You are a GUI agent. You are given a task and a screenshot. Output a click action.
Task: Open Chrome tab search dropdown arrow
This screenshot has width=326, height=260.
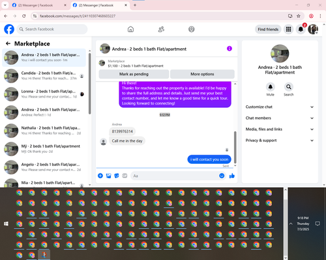5,5
